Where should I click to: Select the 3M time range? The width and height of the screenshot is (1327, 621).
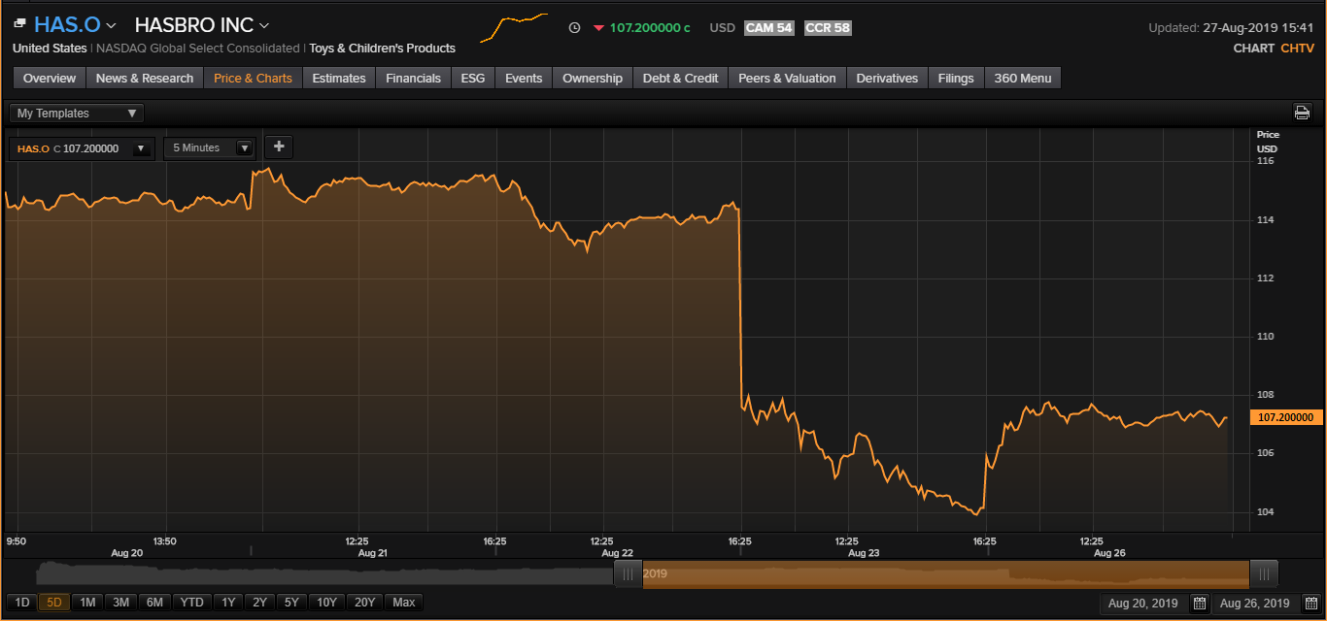(x=120, y=603)
